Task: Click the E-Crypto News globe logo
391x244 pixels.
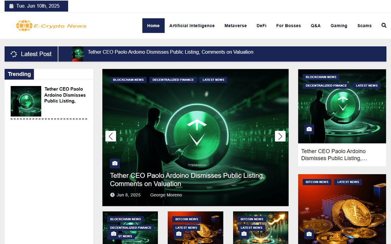Action: pyautogui.click(x=24, y=26)
